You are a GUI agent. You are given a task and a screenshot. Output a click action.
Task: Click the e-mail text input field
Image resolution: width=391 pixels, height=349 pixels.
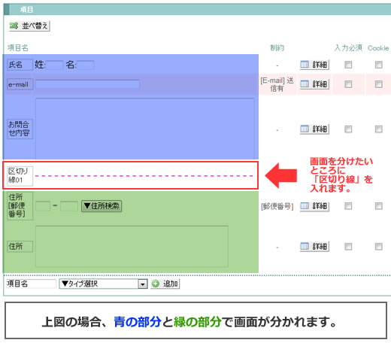(x=87, y=84)
